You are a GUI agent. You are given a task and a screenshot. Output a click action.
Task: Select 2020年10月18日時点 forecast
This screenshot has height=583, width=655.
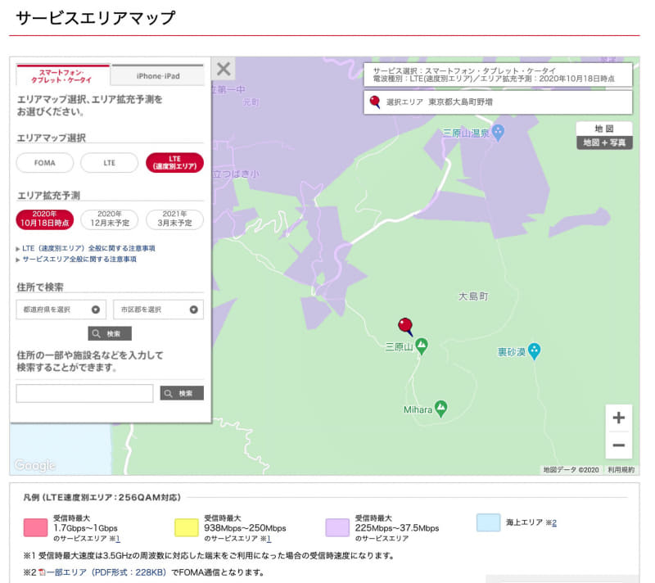(45, 219)
